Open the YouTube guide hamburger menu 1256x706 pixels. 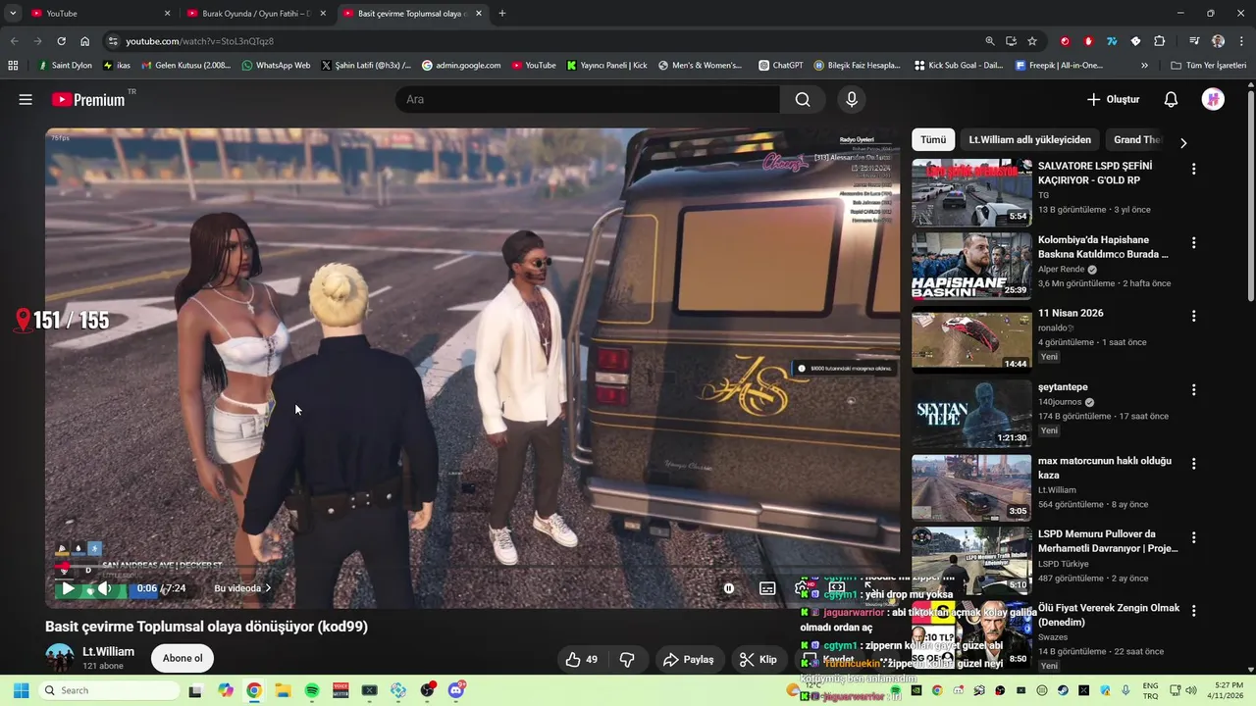26,99
